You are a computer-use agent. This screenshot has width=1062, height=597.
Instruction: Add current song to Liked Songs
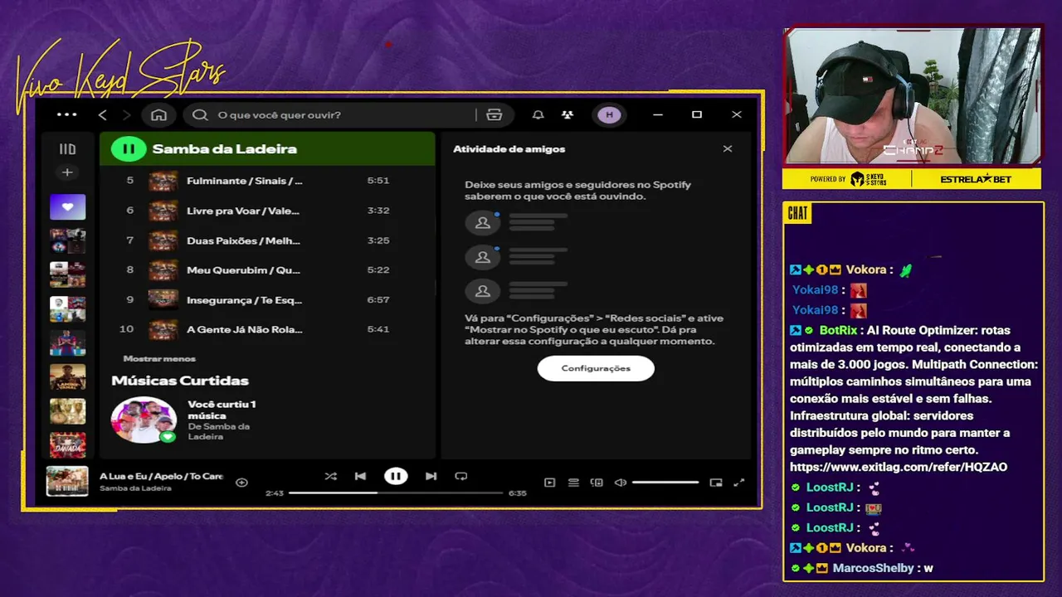click(x=241, y=482)
